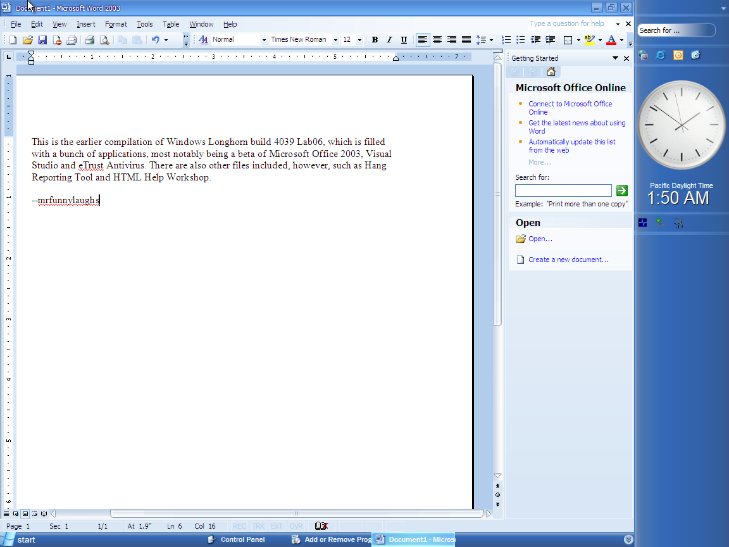Switch to Print Layout view button
The width and height of the screenshot is (729, 547).
point(25,513)
